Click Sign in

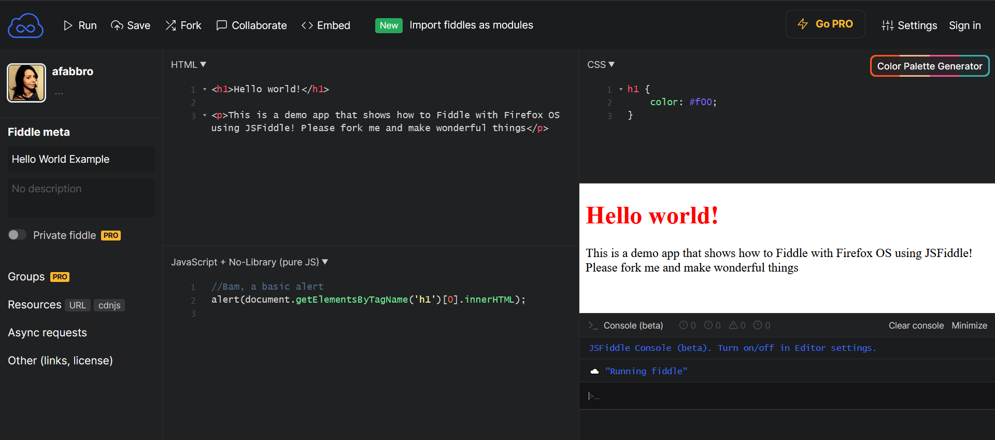[x=964, y=25]
